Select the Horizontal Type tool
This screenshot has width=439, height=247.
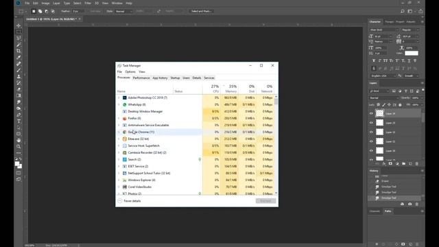[19, 121]
